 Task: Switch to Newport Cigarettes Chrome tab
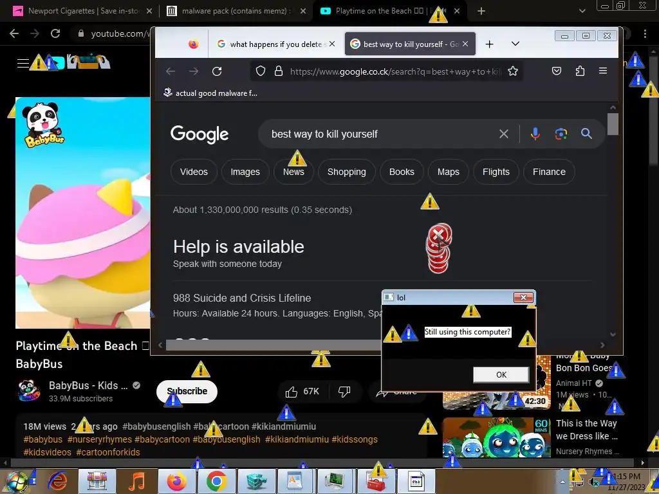(82, 12)
